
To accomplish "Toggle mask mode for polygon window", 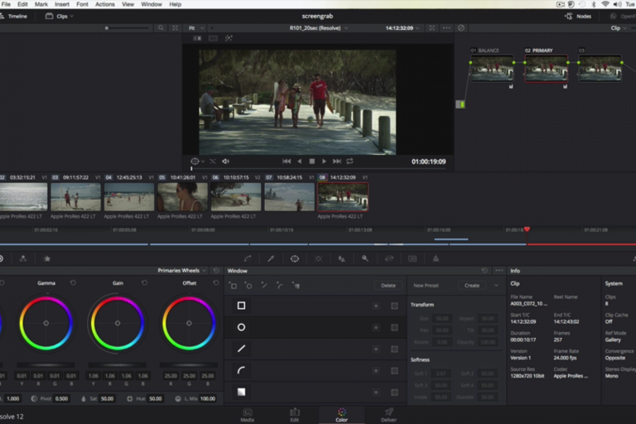I will point(394,349).
